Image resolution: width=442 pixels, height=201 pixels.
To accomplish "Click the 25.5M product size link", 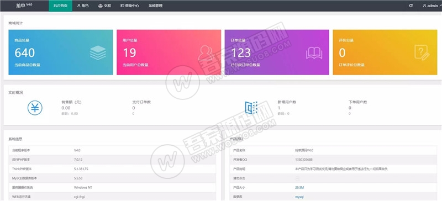I will click(x=299, y=187).
